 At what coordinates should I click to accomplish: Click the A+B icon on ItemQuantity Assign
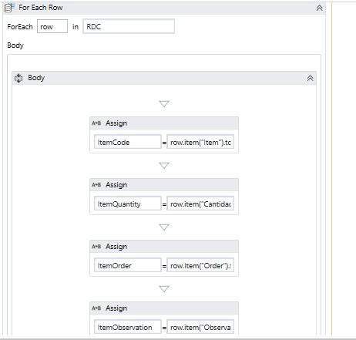pos(96,185)
